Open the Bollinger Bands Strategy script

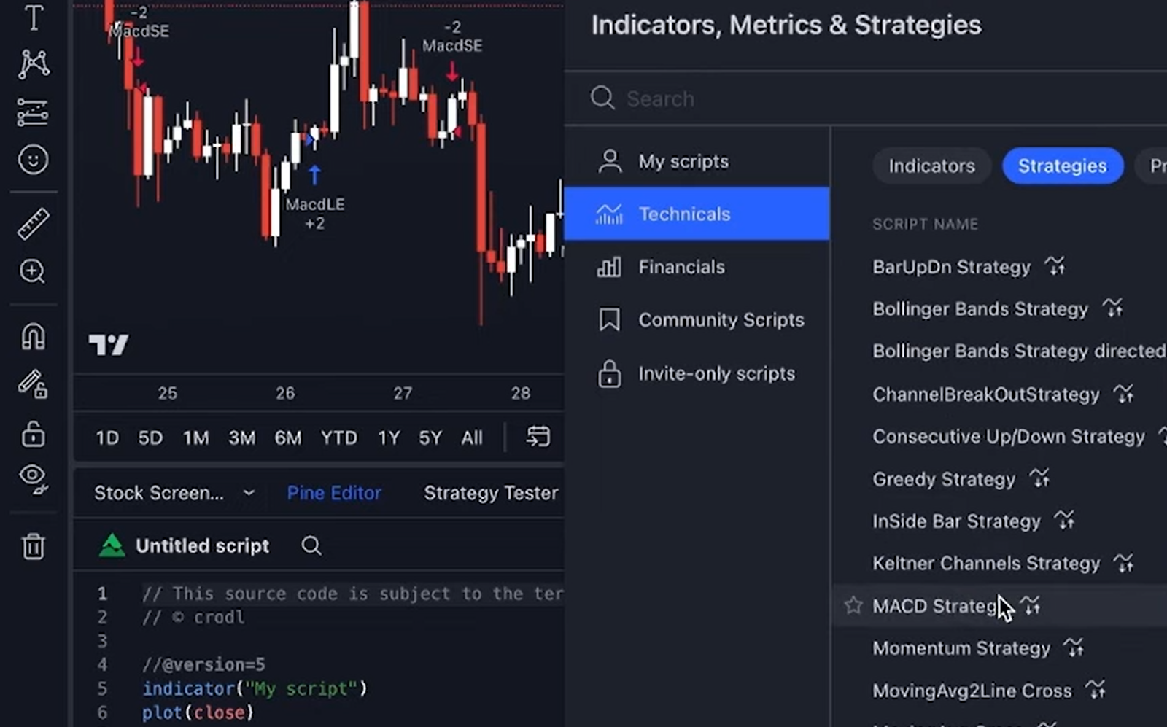click(980, 308)
